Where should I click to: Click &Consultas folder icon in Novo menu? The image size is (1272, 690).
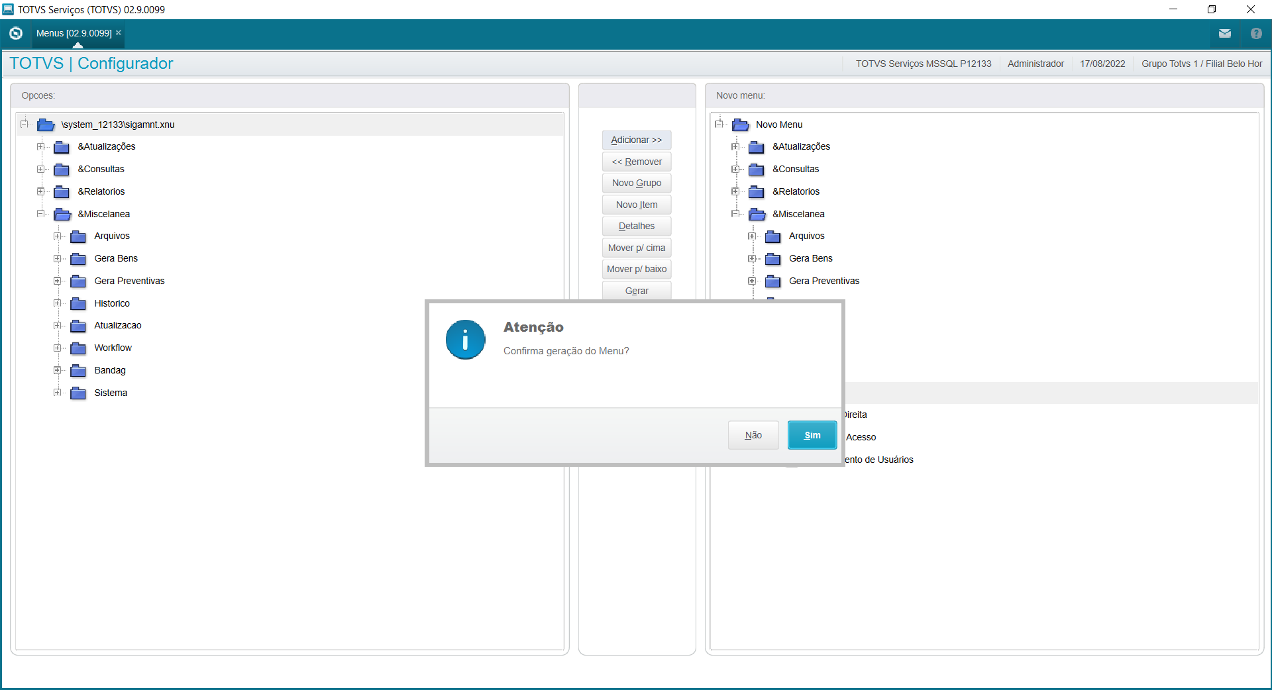point(757,170)
